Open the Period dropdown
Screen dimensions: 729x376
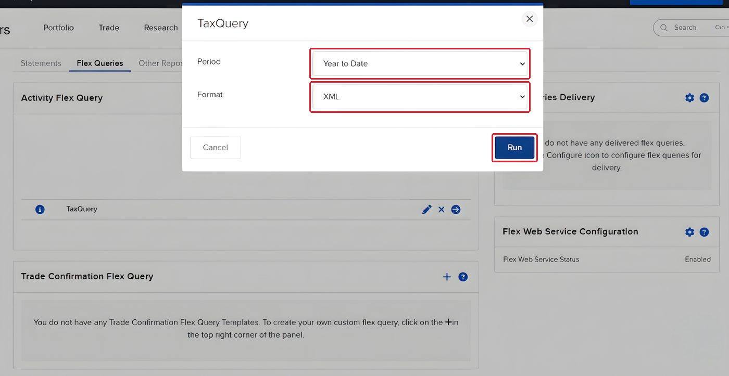[x=420, y=63]
